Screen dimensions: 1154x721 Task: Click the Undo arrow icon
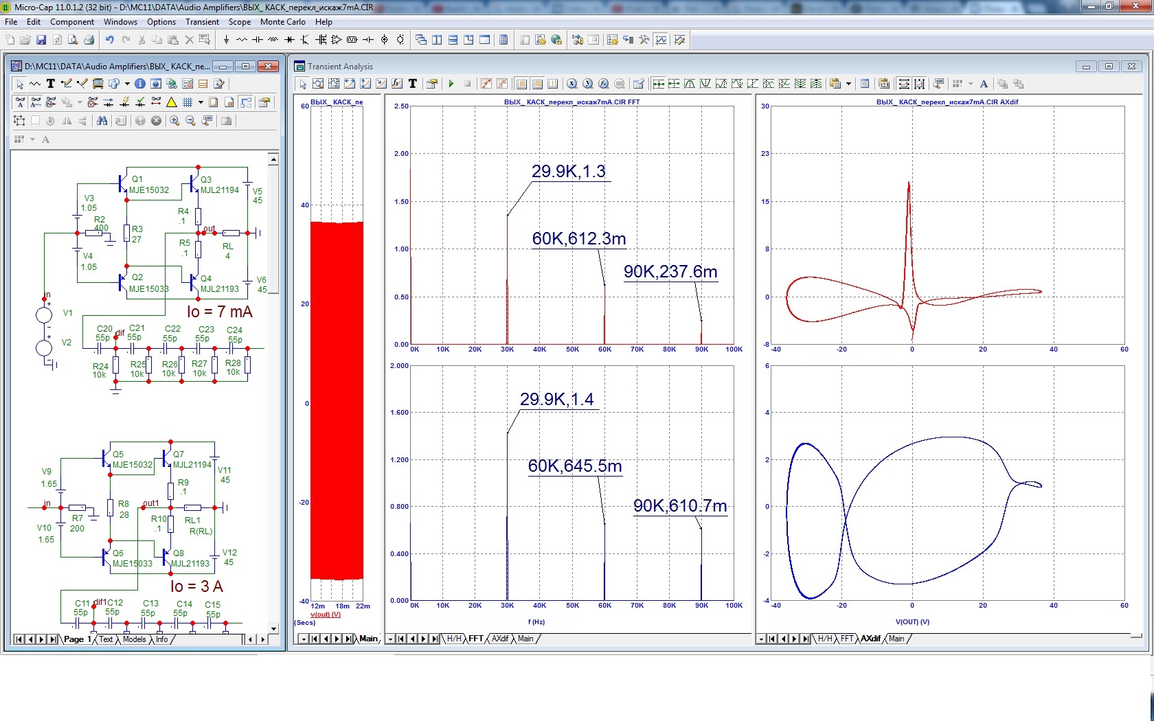coord(109,40)
